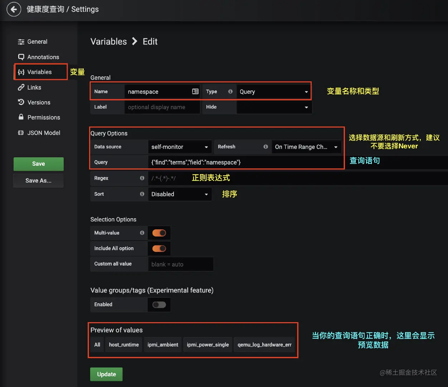This screenshot has height=387, width=448.
Task: Open the Type dropdown showing Query
Action: coord(273,92)
